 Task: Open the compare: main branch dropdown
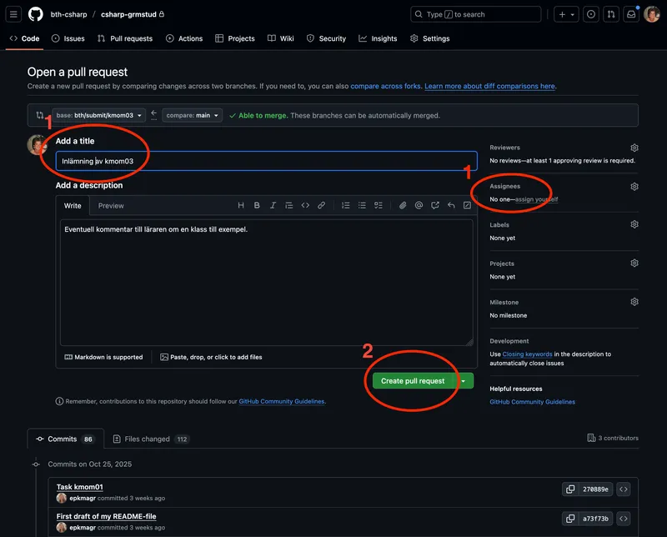coord(192,115)
